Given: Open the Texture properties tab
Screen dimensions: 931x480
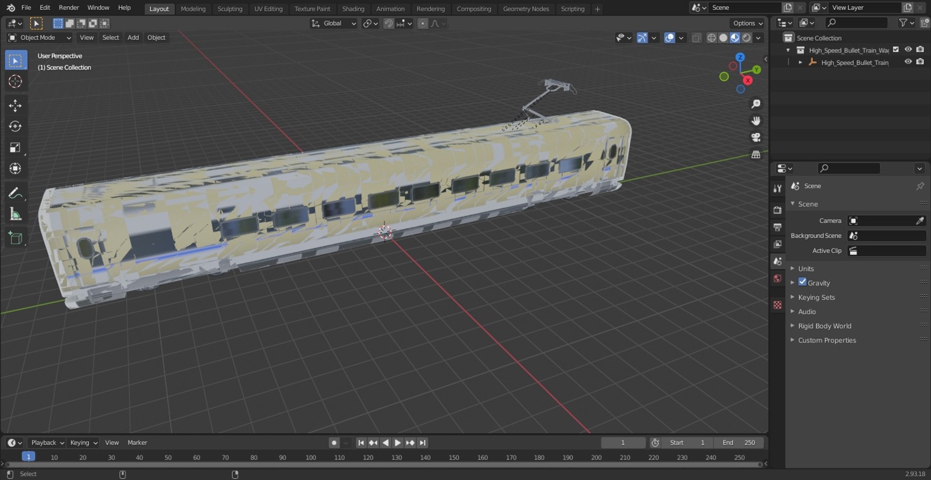Looking at the screenshot, I should click(x=778, y=305).
